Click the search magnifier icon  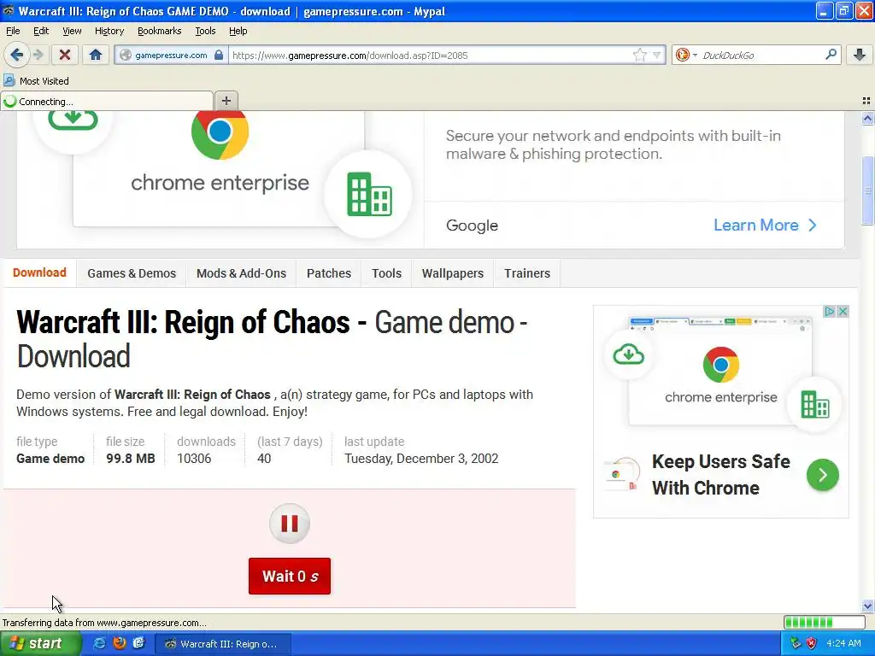pyautogui.click(x=831, y=55)
